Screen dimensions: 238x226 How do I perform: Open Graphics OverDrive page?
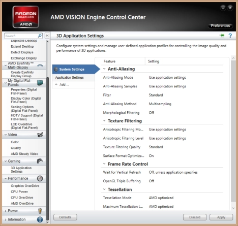pyautogui.click(x=25, y=186)
